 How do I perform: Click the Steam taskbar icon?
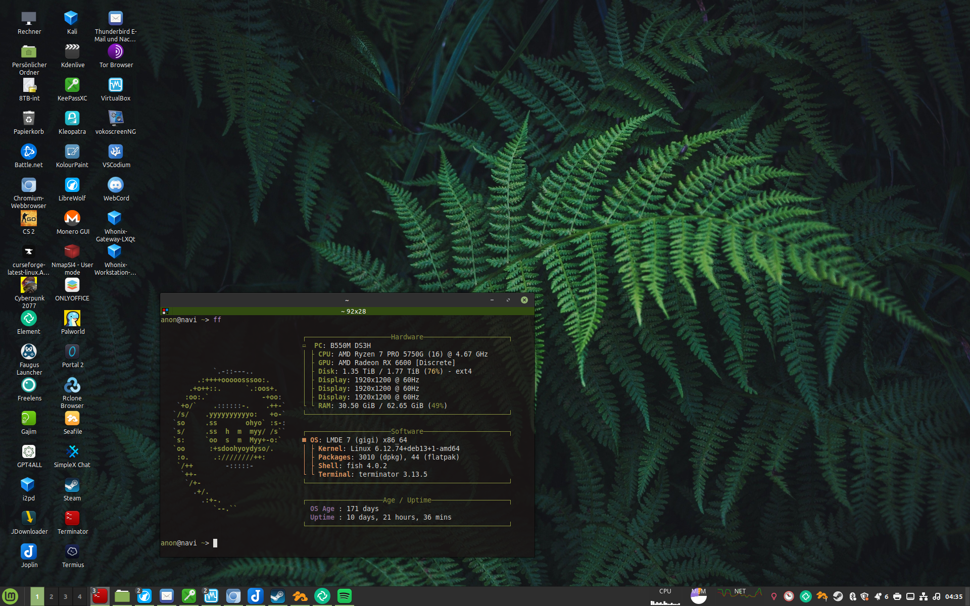click(x=277, y=596)
